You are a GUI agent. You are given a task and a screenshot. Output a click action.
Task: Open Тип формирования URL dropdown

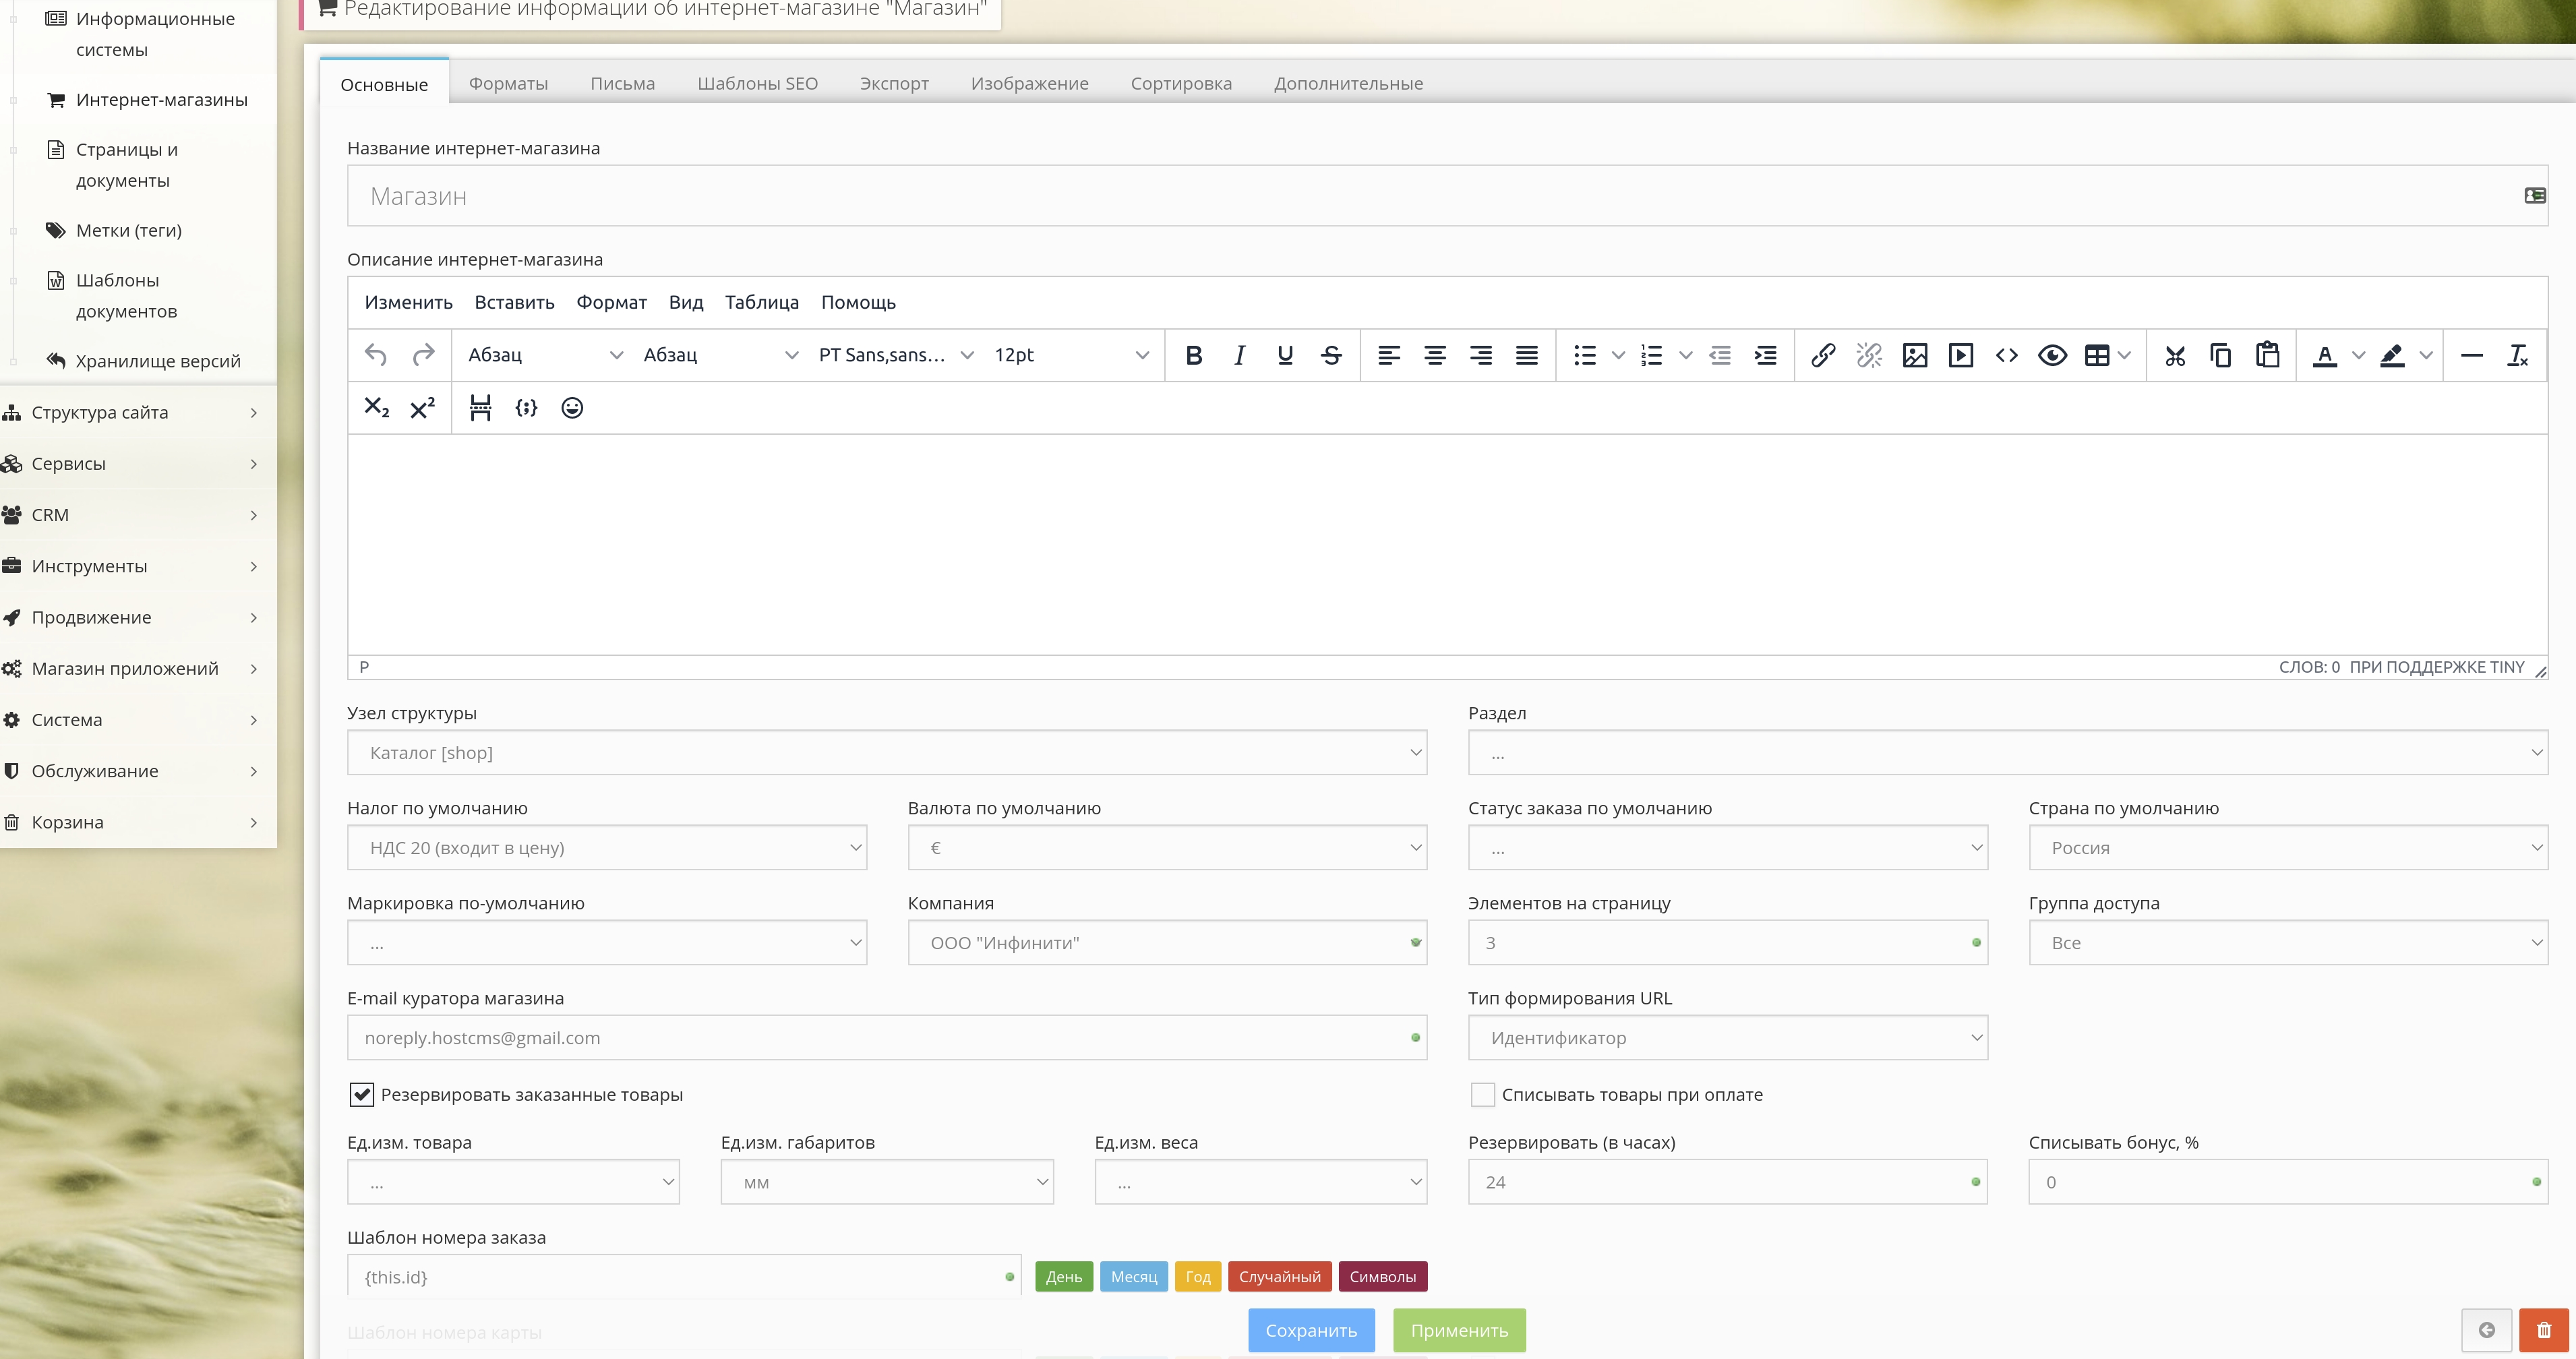tap(1728, 1037)
